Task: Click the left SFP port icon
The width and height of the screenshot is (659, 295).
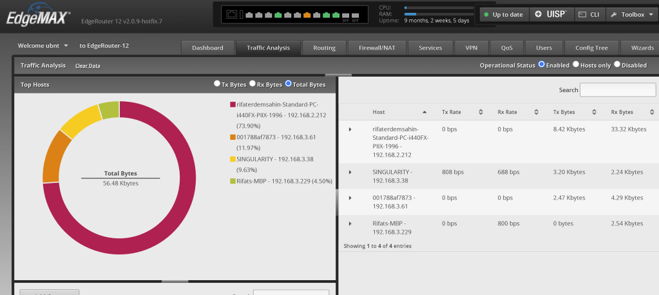Action: click(x=345, y=16)
